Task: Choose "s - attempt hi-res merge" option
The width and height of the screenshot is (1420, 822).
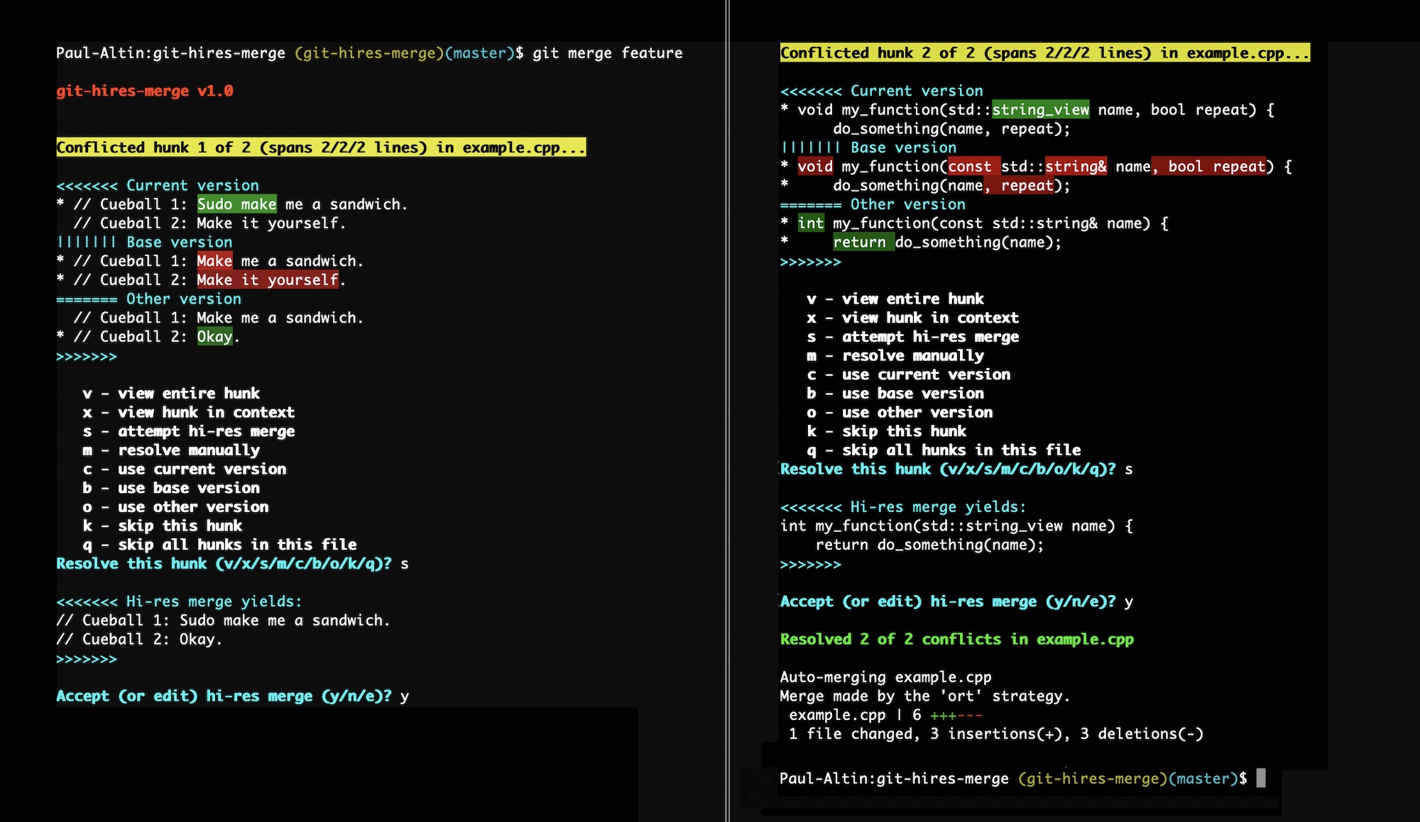Action: (188, 431)
